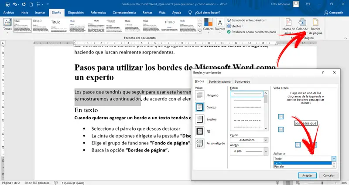Switch to the Revisar ribbon tab

tap(147, 13)
